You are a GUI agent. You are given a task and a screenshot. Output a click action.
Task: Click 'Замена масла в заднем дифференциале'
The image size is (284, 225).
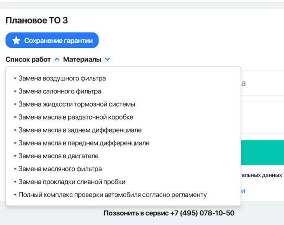click(80, 130)
